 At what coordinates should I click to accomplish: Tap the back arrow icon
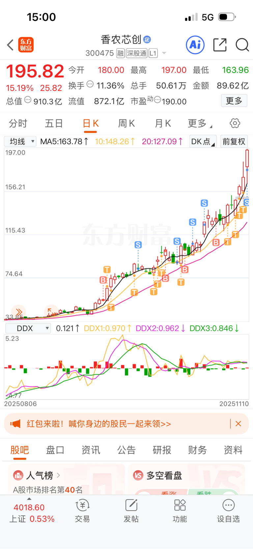coord(10,45)
